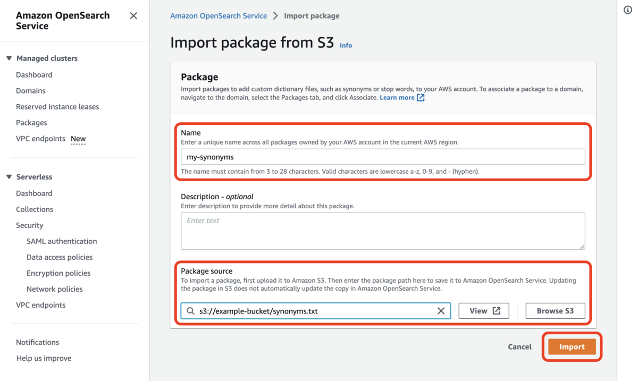Open Reserved Instance leases
The height and width of the screenshot is (381, 638).
click(57, 107)
